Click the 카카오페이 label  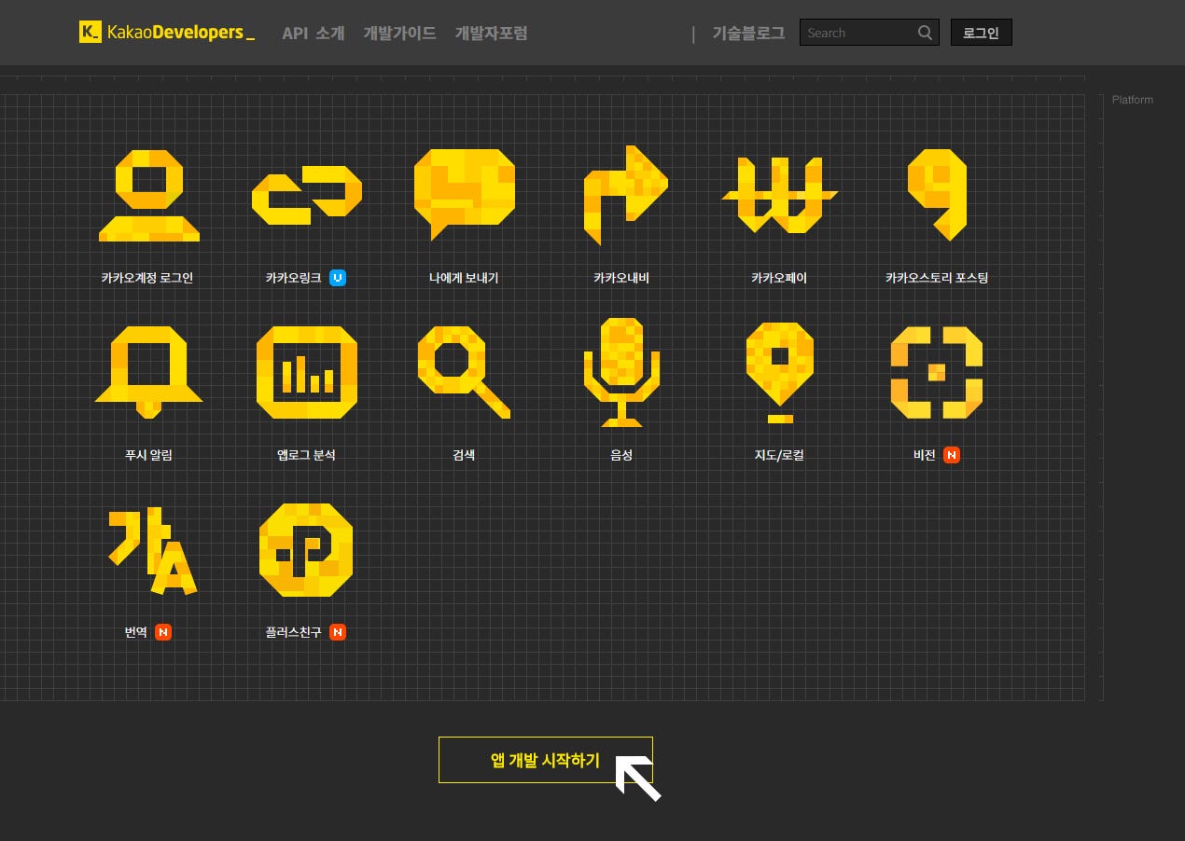tap(779, 278)
